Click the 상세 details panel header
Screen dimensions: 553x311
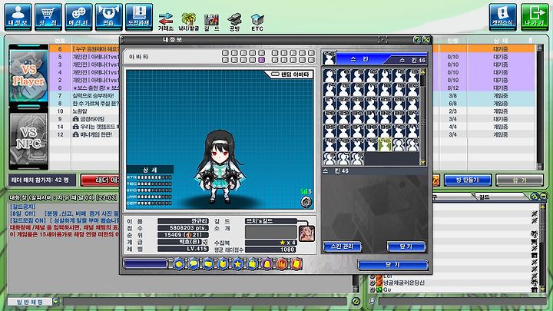point(150,170)
